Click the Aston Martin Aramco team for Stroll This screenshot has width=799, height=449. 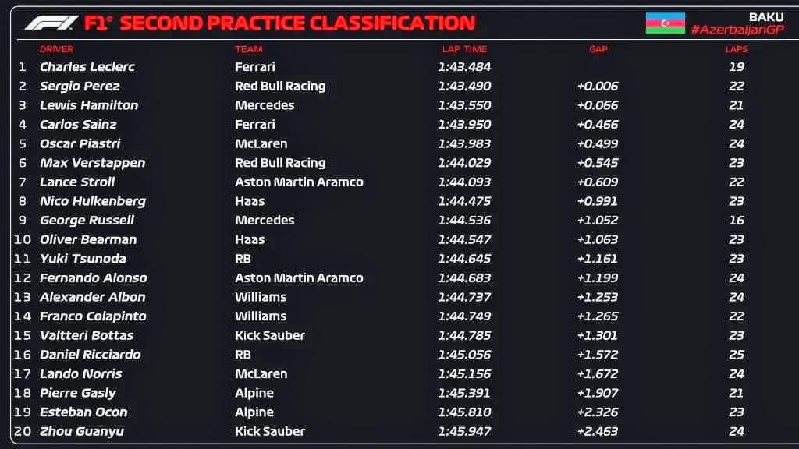[x=299, y=182]
